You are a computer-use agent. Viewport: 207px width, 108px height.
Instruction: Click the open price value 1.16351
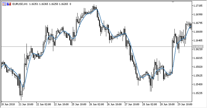pyautogui.click(x=34, y=4)
